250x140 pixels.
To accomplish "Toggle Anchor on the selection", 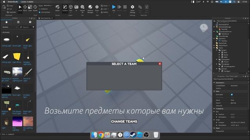I will pyautogui.click(x=104, y=12).
